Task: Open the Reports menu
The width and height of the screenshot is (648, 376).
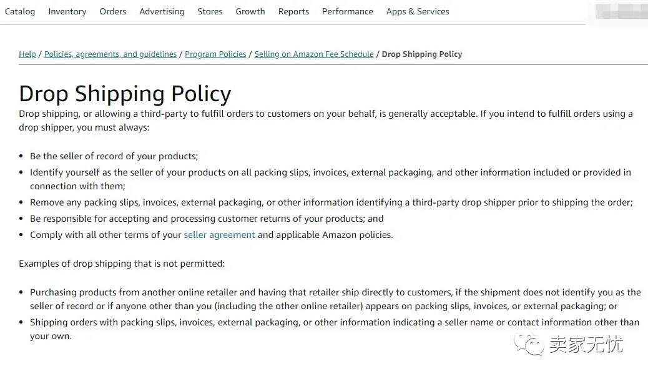Action: tap(293, 12)
